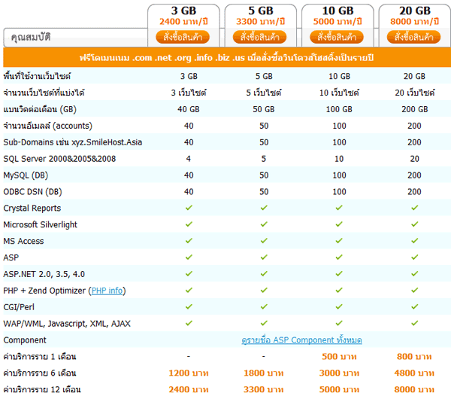The image size is (451, 399).
Task: Click ASP row checkmark for 3 GB plan
Action: (189, 257)
